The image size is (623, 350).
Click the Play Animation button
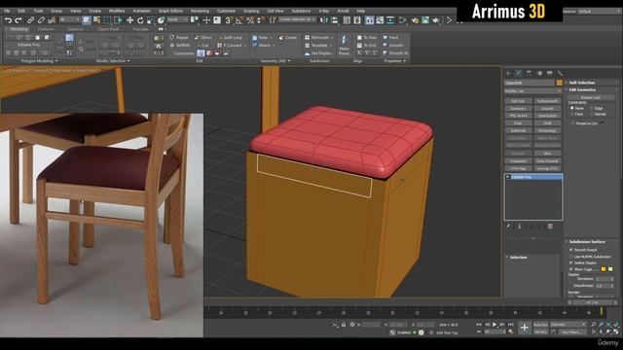(x=495, y=325)
